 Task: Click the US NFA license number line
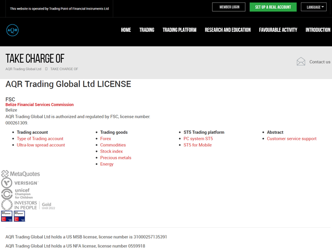point(76,246)
